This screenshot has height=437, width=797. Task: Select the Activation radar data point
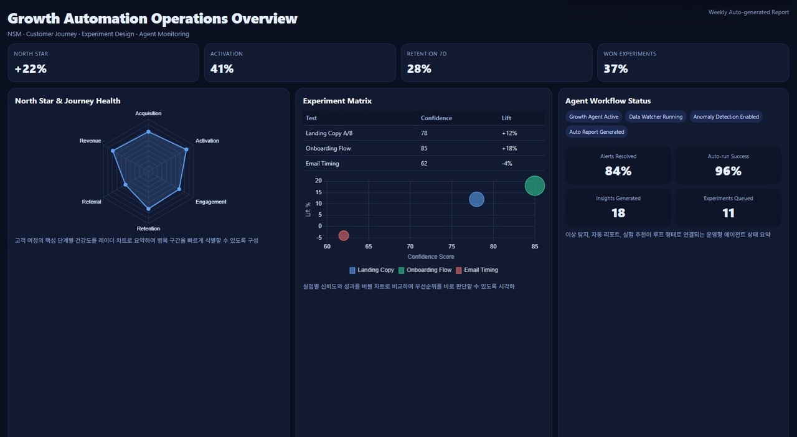click(186, 149)
